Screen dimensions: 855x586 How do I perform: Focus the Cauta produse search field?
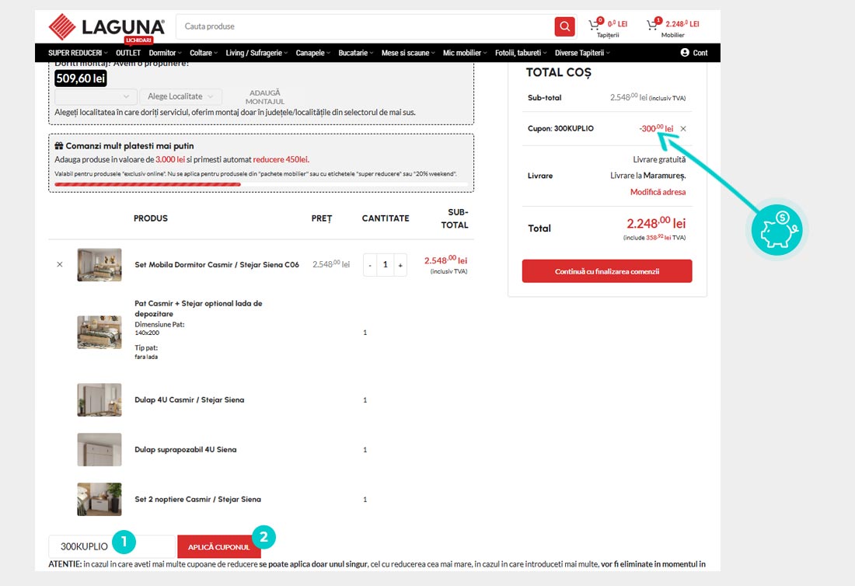[365, 26]
